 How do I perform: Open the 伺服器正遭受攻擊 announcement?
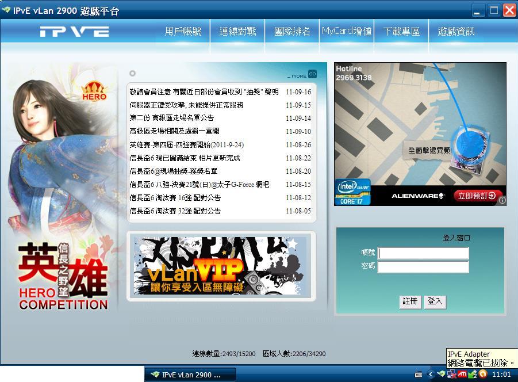point(187,105)
